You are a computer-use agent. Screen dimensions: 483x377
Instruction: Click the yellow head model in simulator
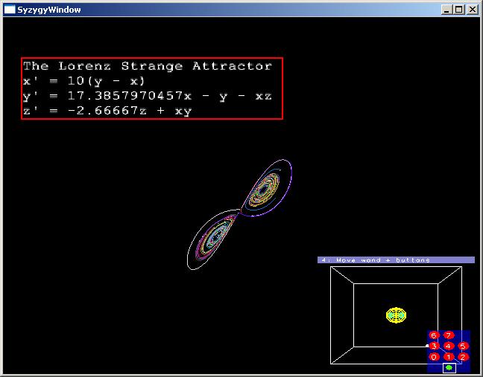pos(397,315)
